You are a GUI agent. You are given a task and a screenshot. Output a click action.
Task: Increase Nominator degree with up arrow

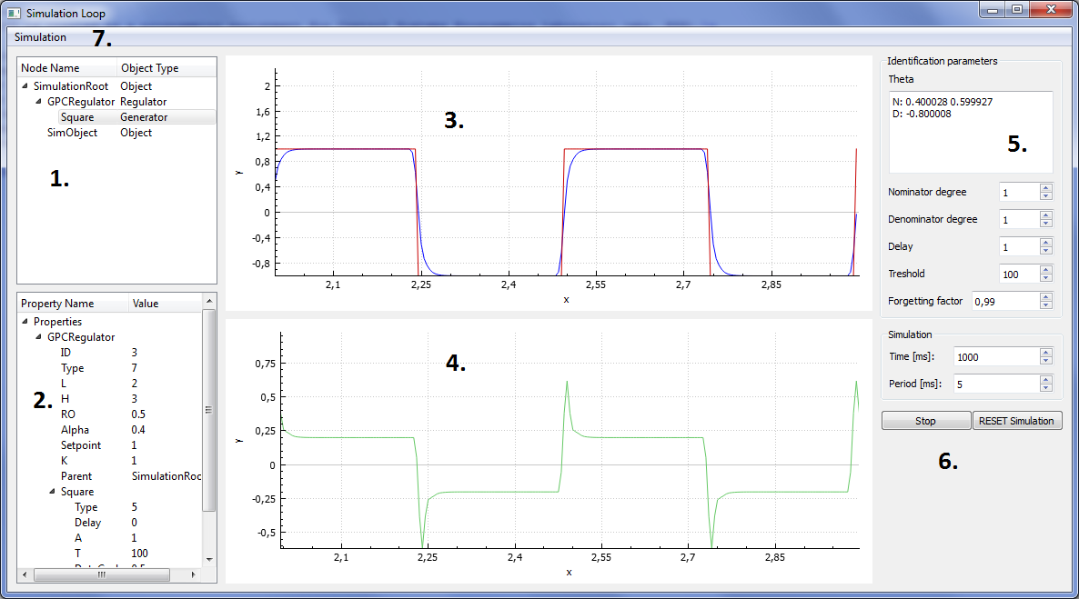[x=1045, y=188]
